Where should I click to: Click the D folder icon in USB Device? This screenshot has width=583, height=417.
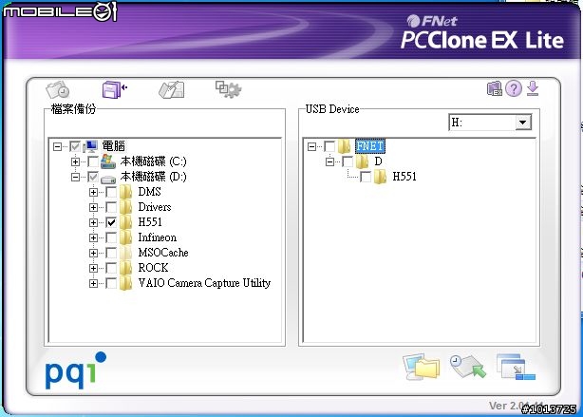[362, 161]
